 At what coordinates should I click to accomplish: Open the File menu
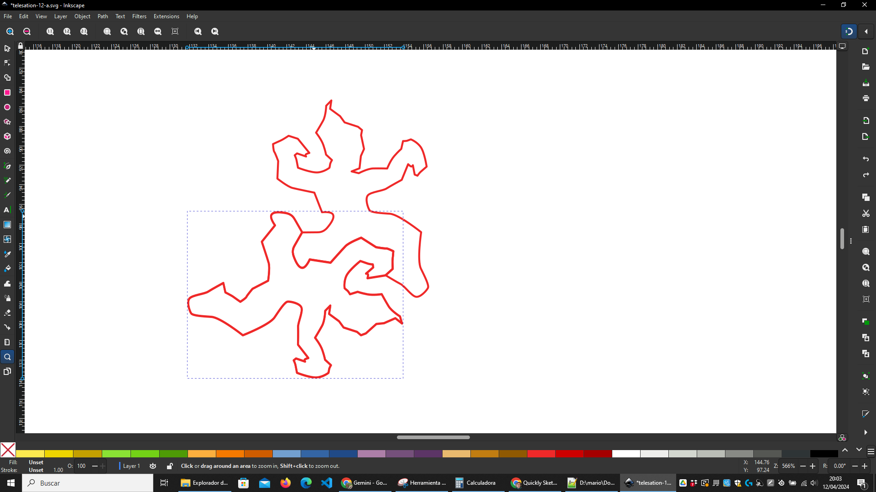point(8,16)
